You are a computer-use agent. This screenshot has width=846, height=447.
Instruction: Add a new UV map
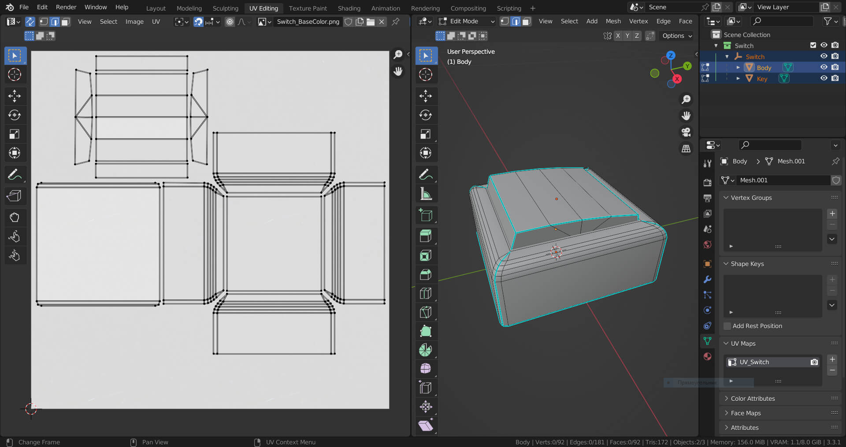pos(832,359)
